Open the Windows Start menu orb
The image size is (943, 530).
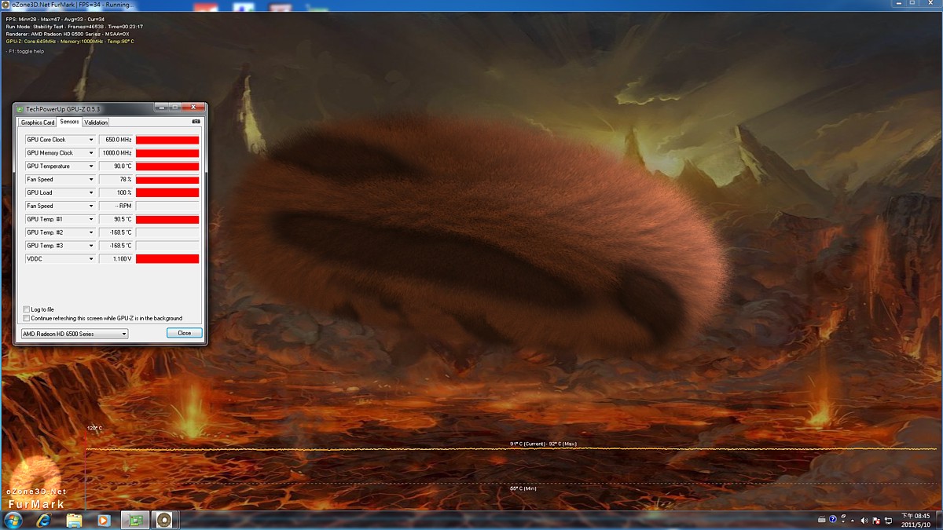(13, 520)
